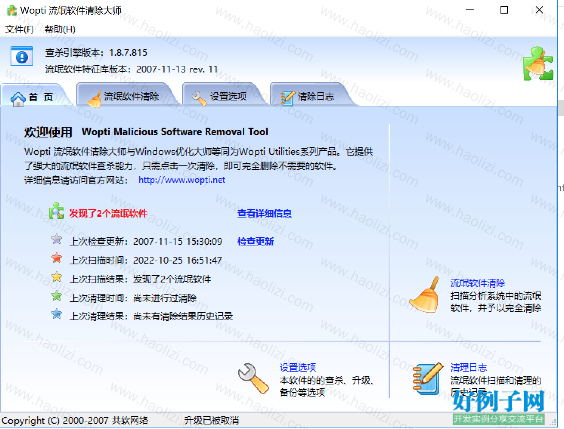Minimize the Wopti window

(470, 10)
